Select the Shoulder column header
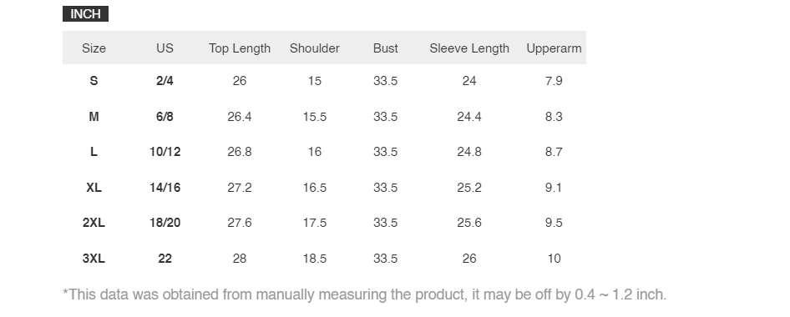The height and width of the screenshot is (317, 790). [x=314, y=48]
